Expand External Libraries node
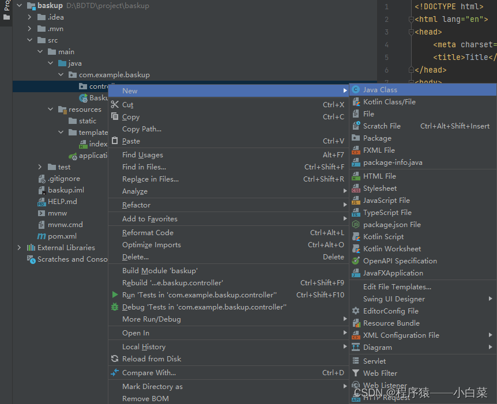This screenshot has height=404, width=497. tap(20, 247)
